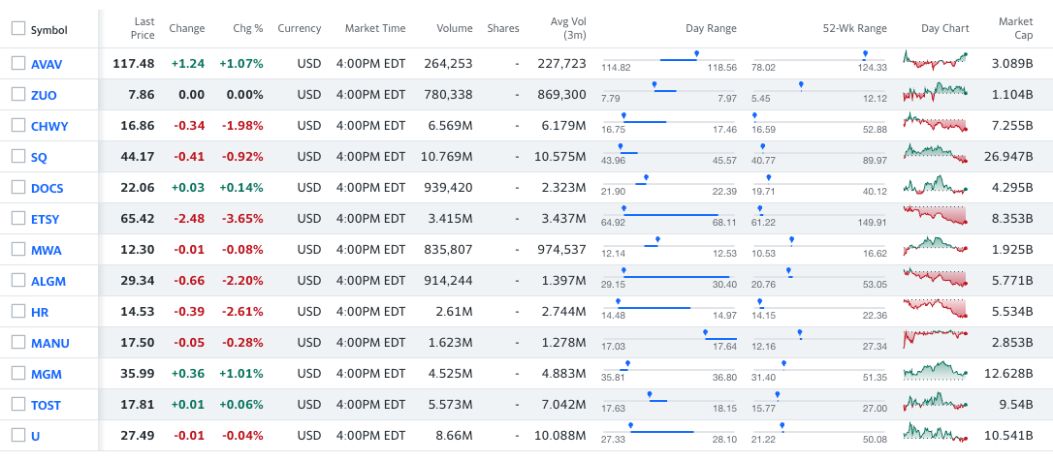
Task: Sort by the Change column header
Action: tap(187, 28)
